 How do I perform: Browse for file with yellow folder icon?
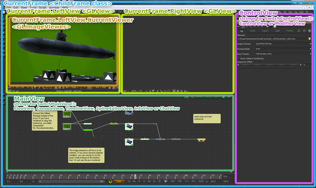click(310, 39)
